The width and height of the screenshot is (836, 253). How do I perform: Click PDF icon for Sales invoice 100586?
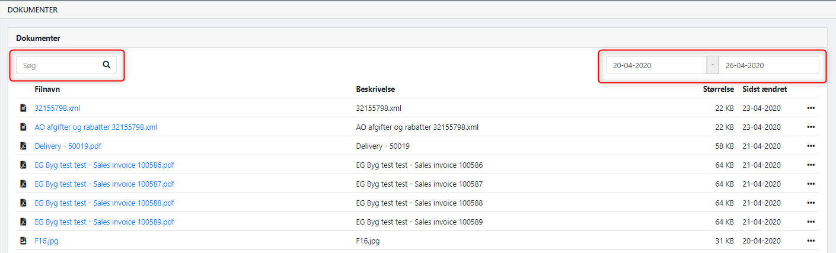(23, 165)
